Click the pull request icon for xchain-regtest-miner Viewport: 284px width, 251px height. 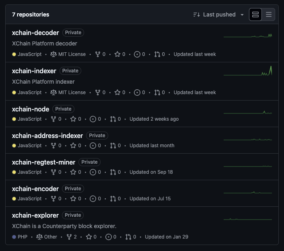coord(113,172)
